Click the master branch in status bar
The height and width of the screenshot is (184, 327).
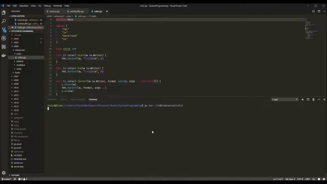point(7,179)
